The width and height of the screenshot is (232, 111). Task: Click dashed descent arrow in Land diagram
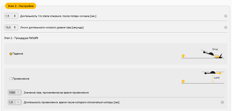pos(213,79)
